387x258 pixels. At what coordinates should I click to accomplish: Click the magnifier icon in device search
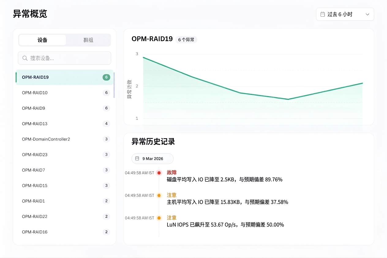tap(25, 58)
